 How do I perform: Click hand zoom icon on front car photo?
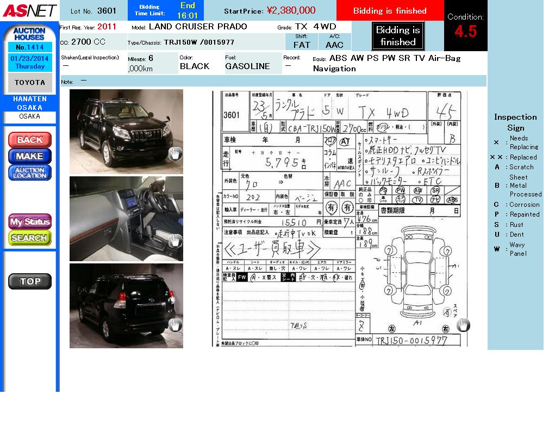pyautogui.click(x=174, y=155)
